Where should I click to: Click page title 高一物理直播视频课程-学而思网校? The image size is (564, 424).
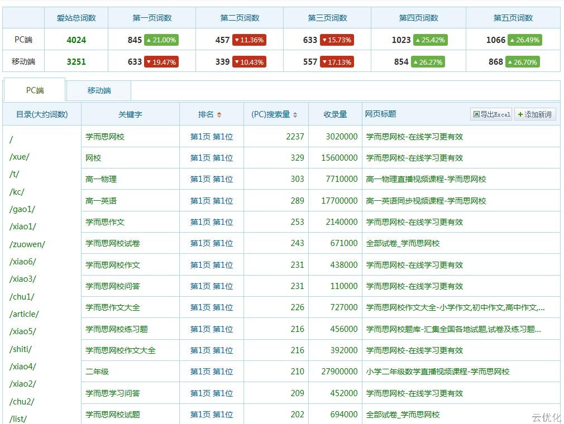coord(426,179)
